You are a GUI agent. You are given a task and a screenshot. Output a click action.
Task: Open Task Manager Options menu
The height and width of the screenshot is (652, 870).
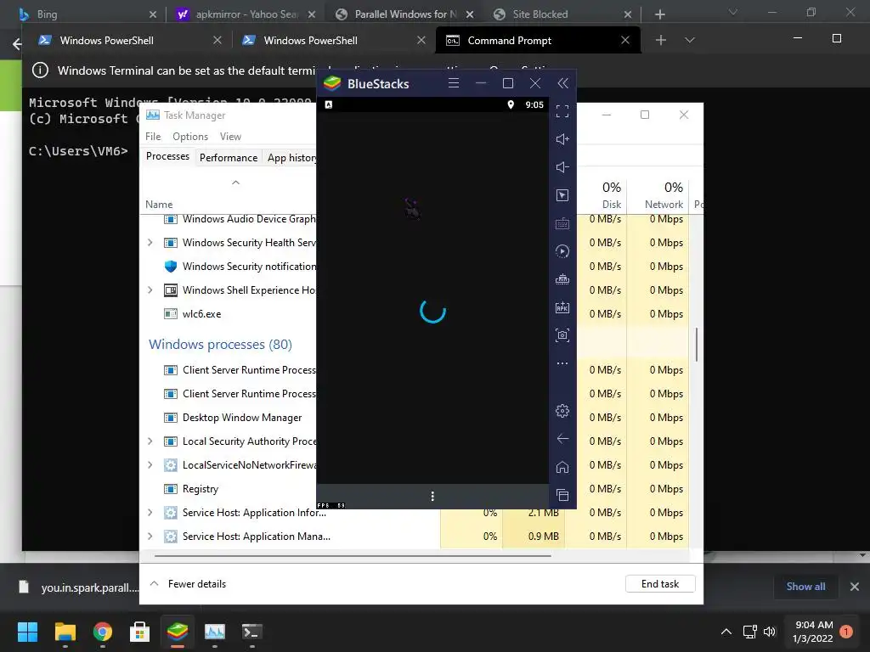pos(189,137)
